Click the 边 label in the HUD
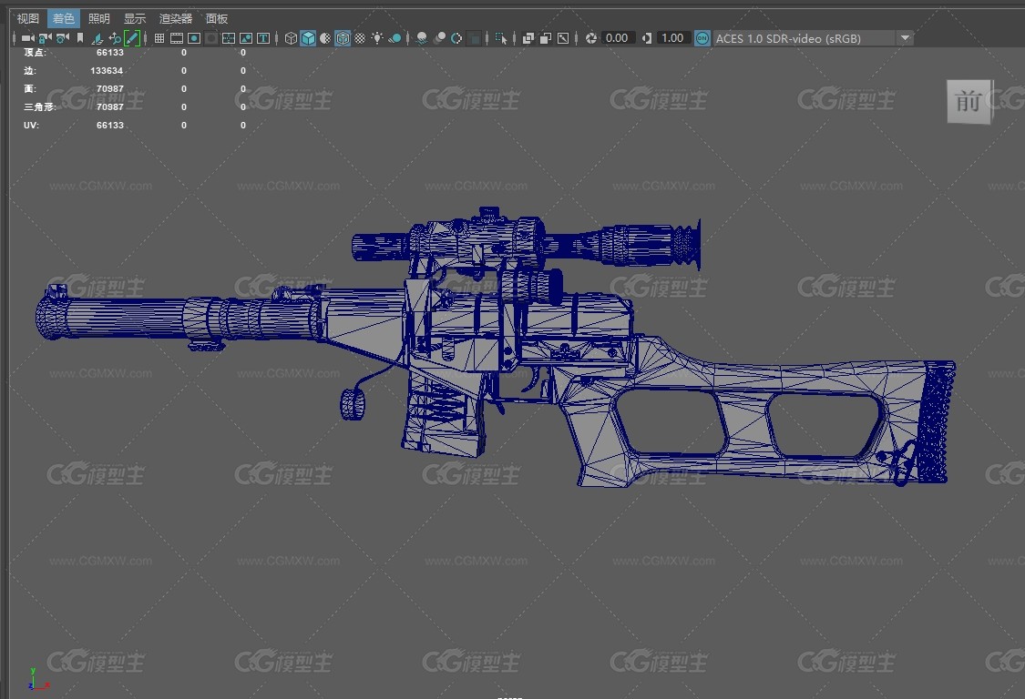The width and height of the screenshot is (1025, 699). (29, 71)
